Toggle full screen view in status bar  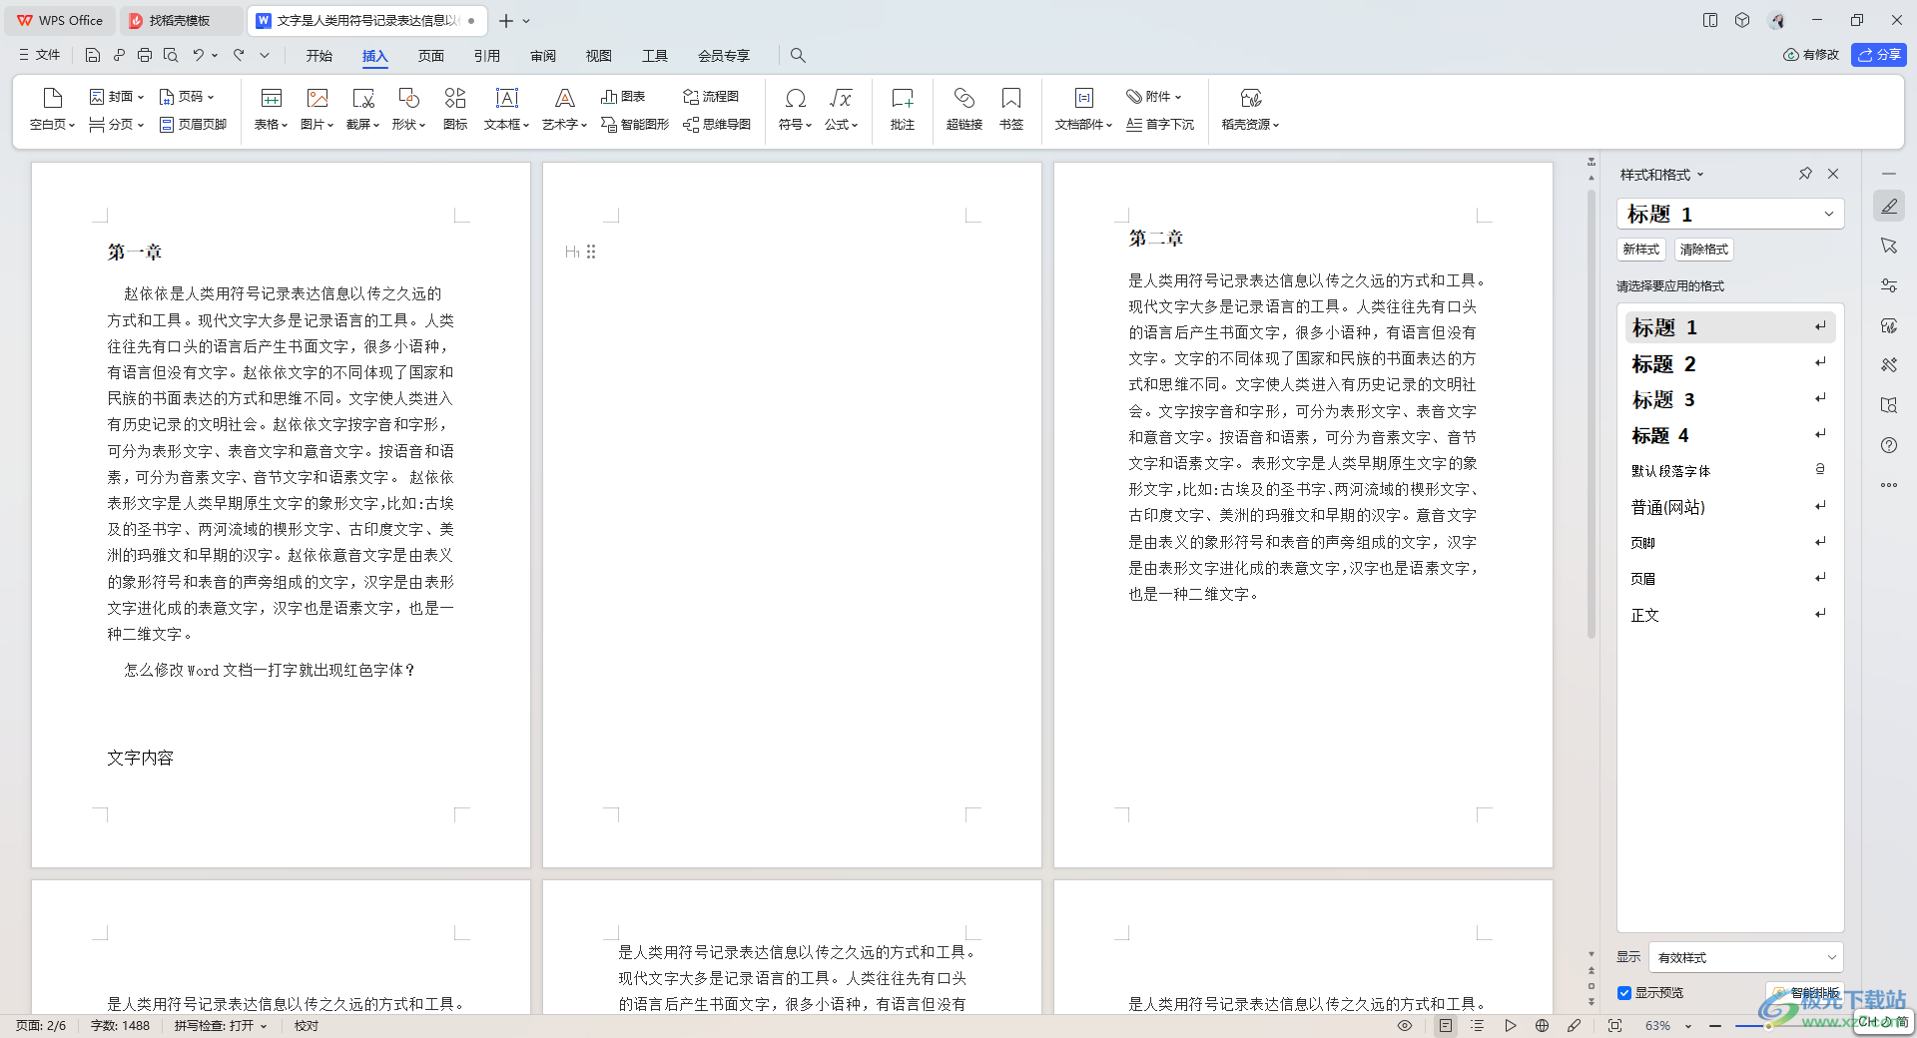click(1614, 1026)
